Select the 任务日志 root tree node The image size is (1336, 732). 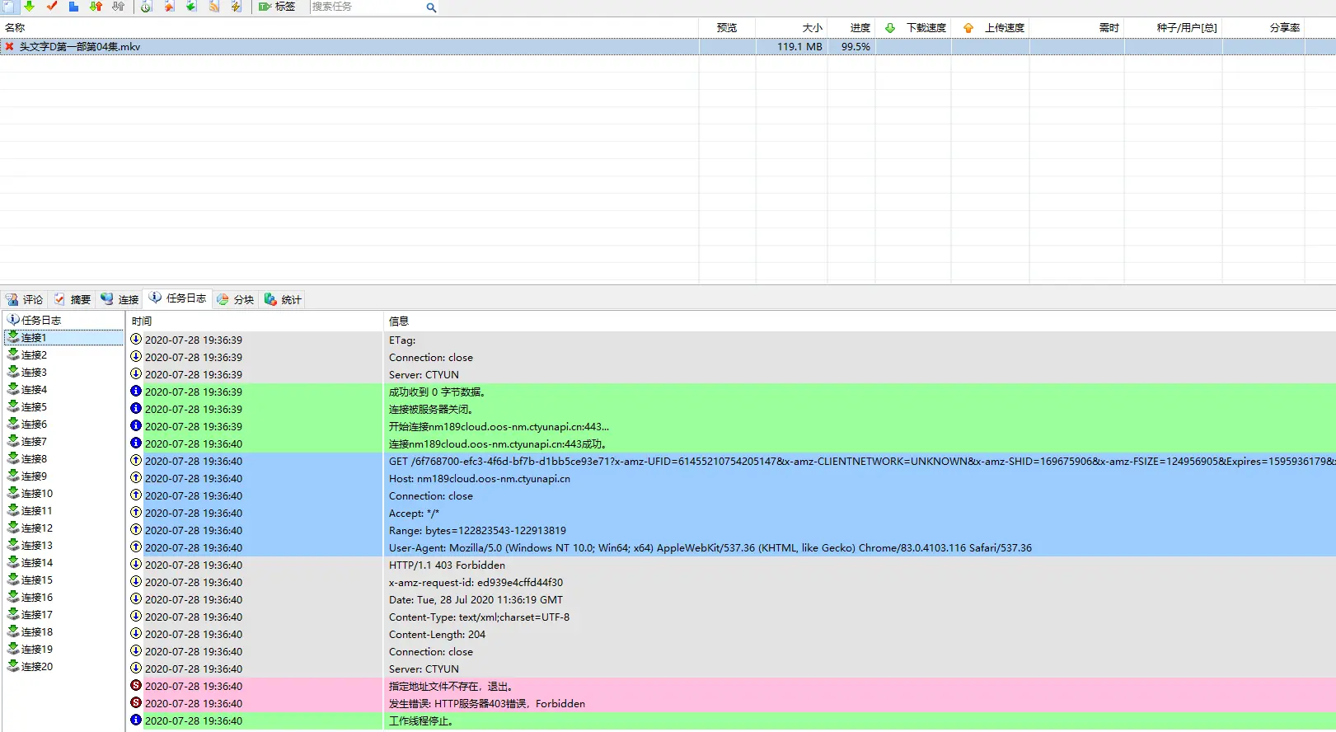point(34,320)
